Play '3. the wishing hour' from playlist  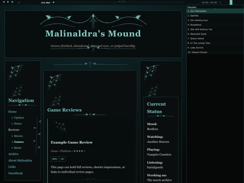[x=215, y=20]
